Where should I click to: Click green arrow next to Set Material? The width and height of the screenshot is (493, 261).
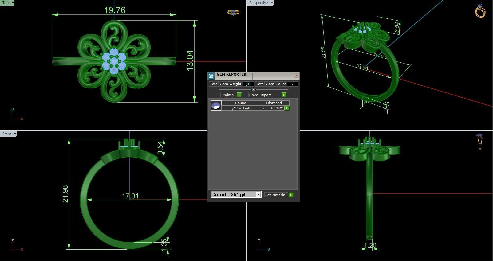click(x=291, y=195)
